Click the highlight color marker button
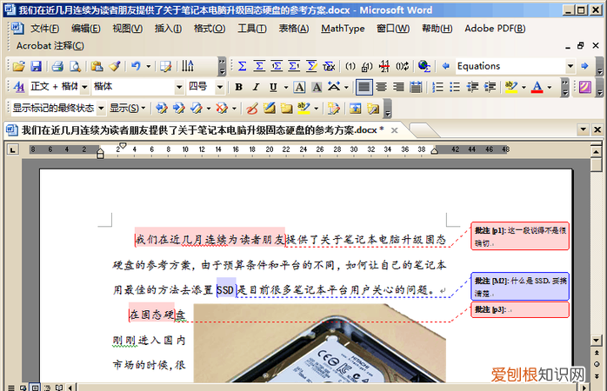 (511, 87)
